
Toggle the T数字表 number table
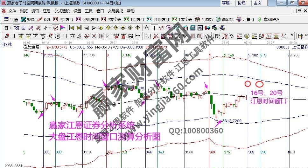click(182, 19)
